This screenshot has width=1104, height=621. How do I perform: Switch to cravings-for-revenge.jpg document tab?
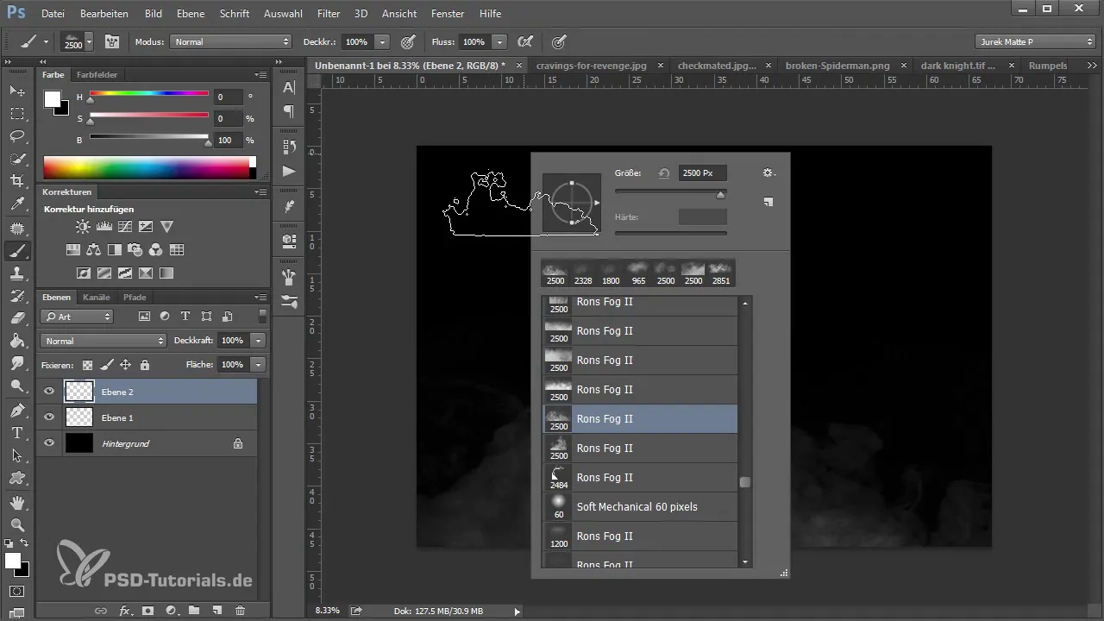(x=591, y=66)
